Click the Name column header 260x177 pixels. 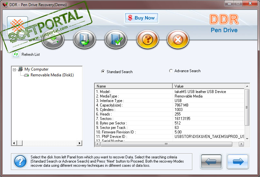tap(133, 86)
